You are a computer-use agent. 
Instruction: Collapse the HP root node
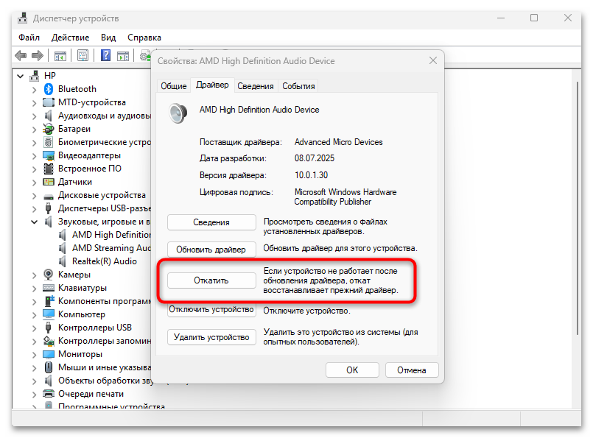point(21,76)
